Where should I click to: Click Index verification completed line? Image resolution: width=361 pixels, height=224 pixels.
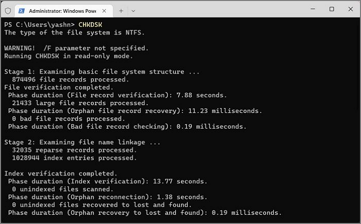[x=61, y=174]
